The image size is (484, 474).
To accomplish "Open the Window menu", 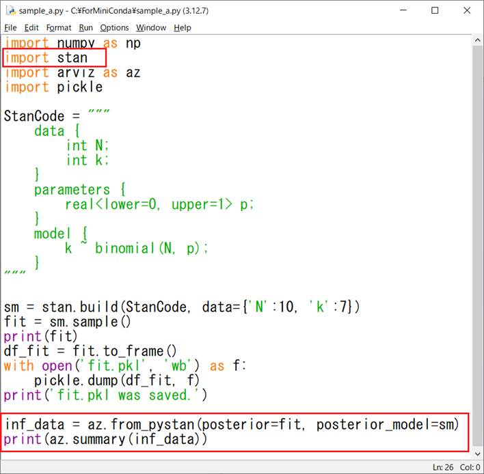I will click(x=150, y=27).
